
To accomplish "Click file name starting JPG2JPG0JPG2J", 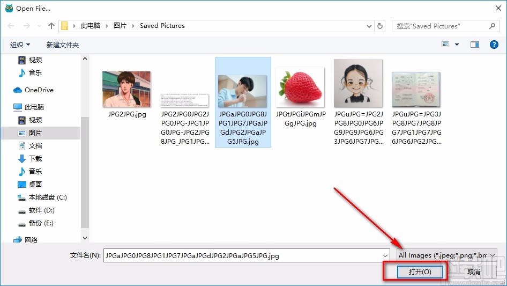I will click(185, 128).
